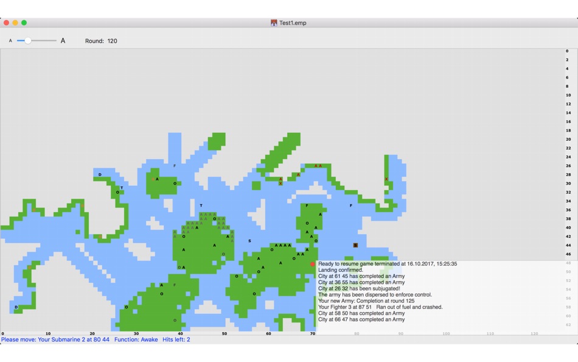Click the large A right of slider
This screenshot has height=362, width=578.
tap(63, 41)
